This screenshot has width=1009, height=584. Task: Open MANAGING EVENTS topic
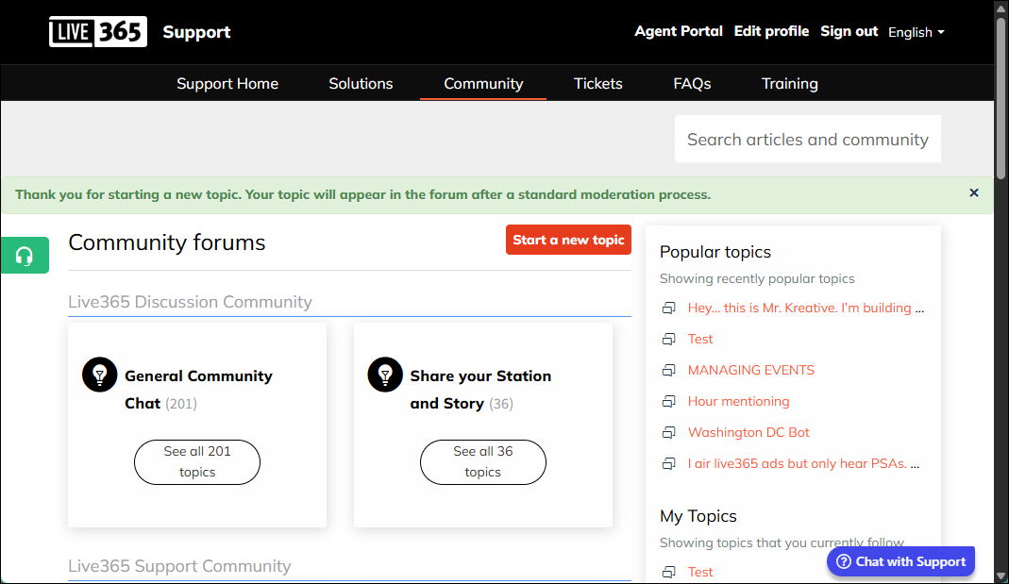coord(751,371)
